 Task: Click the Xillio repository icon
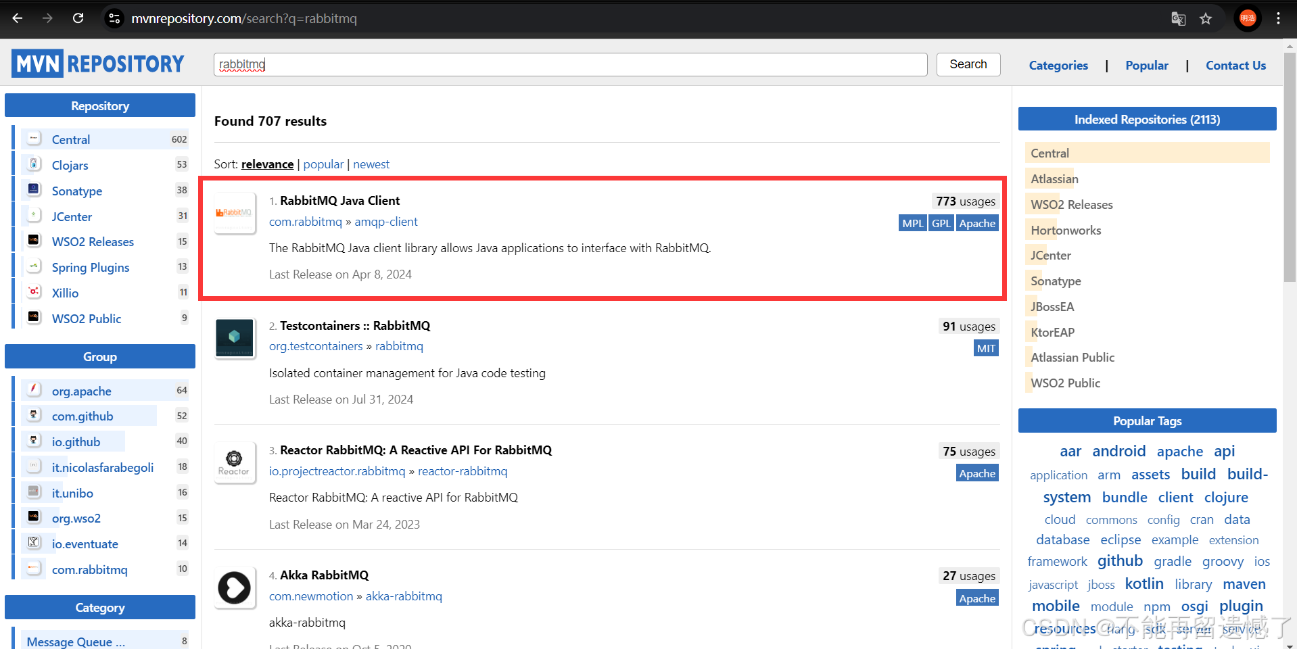[x=34, y=291]
